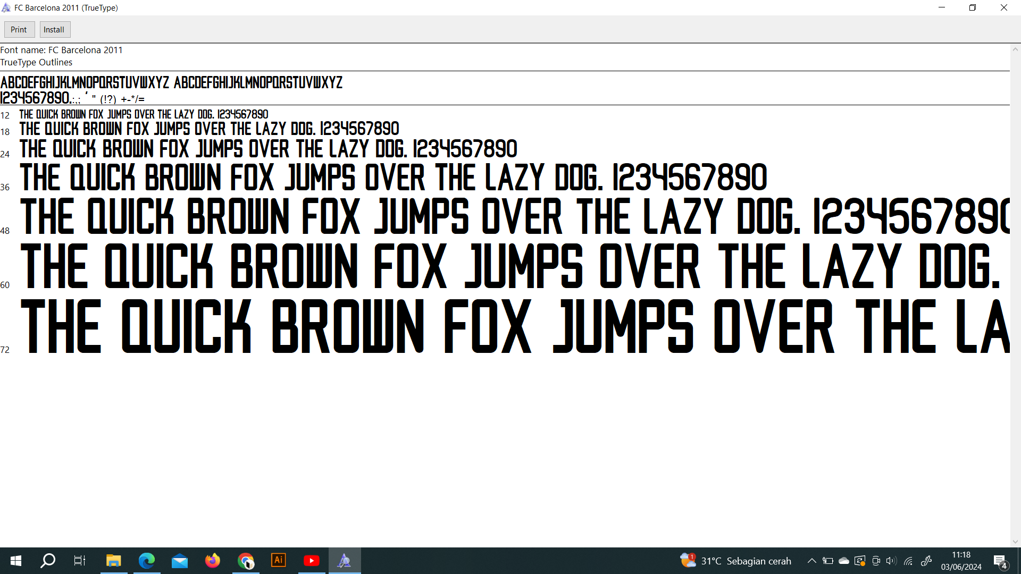
Task: Open File Explorer from the taskbar
Action: pos(113,561)
